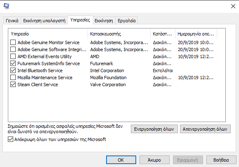Uncheck Futuremark SystemInfo Service
Screen dimensions: 239x167
tap(13, 64)
